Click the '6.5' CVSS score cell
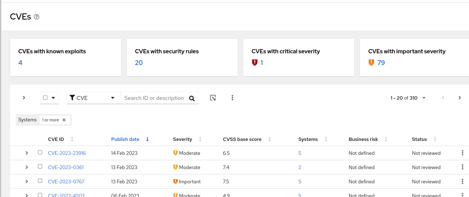469x197 pixels. pyautogui.click(x=226, y=153)
